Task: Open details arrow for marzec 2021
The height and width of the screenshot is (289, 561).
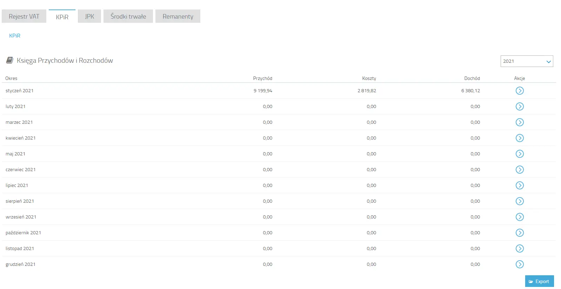Action: click(x=520, y=122)
